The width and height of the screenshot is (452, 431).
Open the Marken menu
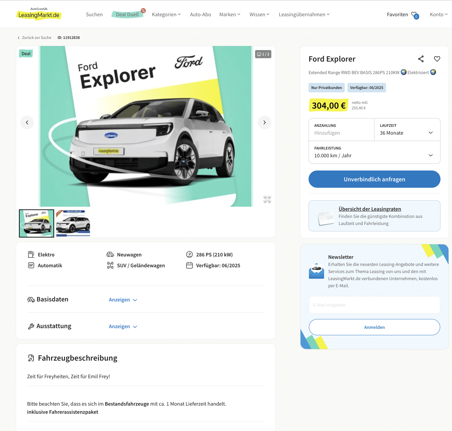tap(230, 15)
